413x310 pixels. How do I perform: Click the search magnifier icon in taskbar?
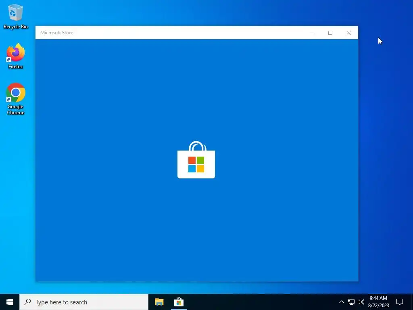(27, 302)
